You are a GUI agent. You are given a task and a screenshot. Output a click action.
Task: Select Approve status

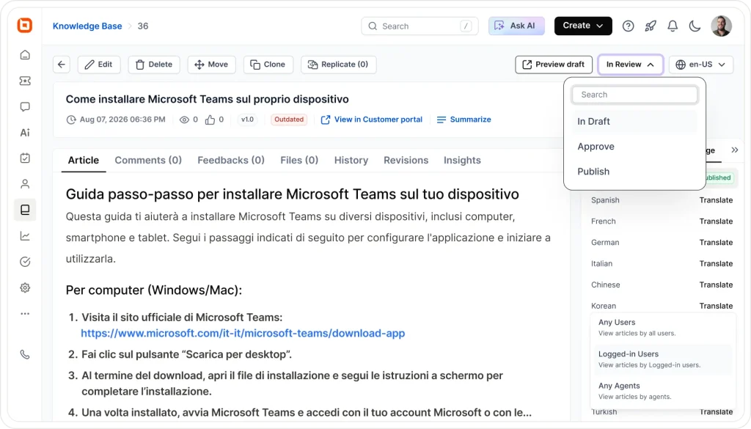pyautogui.click(x=634, y=147)
